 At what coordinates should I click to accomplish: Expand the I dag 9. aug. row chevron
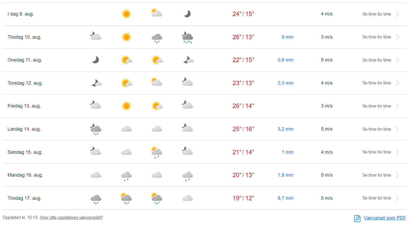pos(397,14)
